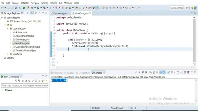Click the Pin Console icon
The height and width of the screenshot is (111, 198).
[x=168, y=72]
